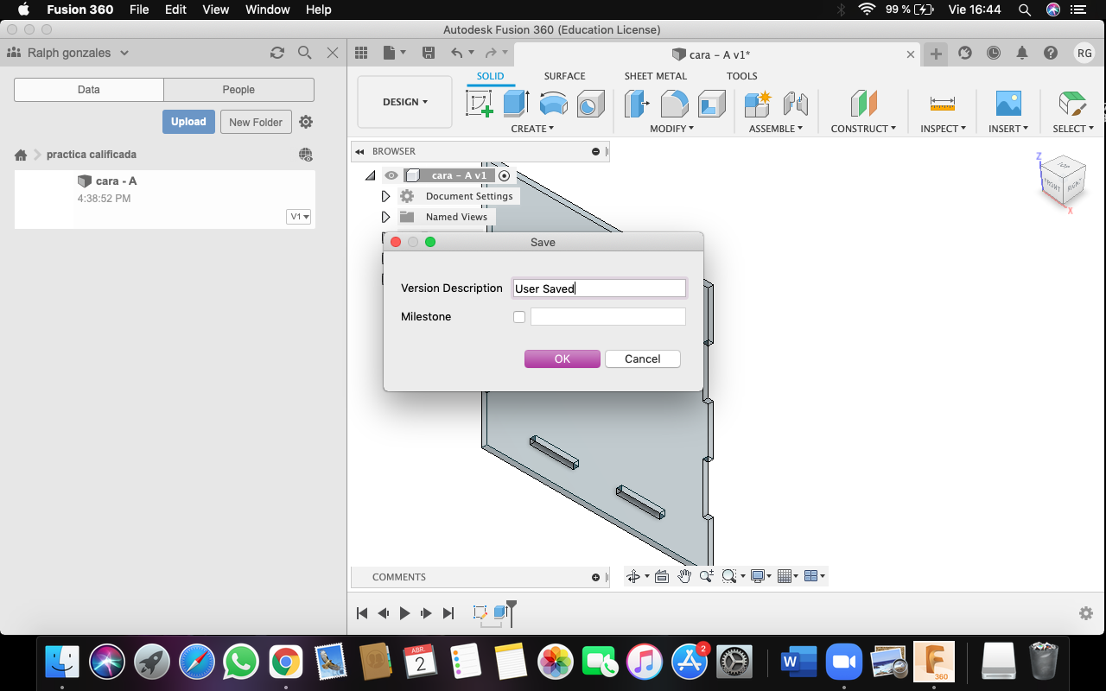Refresh the data panel

point(277,53)
